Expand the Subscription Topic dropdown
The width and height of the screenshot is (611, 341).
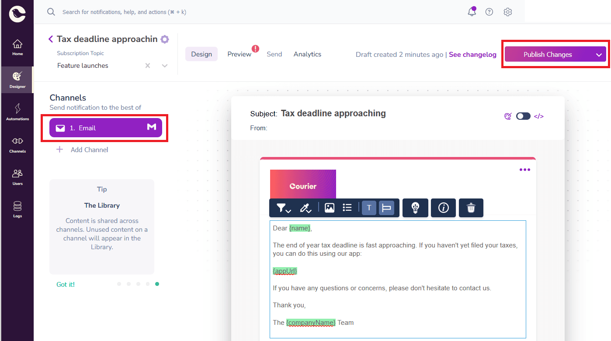pos(165,66)
